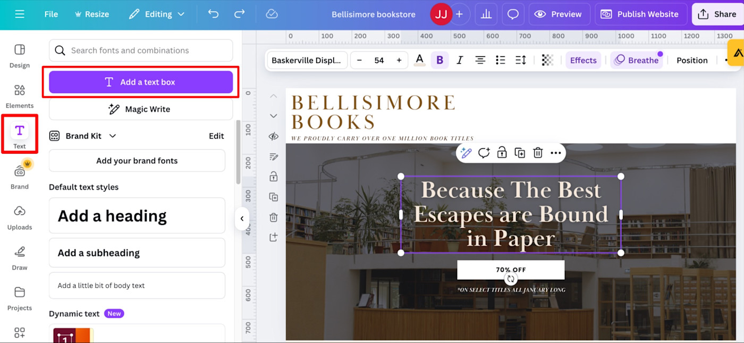Hide the page using eye icon
This screenshot has width=744, height=343.
pyautogui.click(x=274, y=136)
